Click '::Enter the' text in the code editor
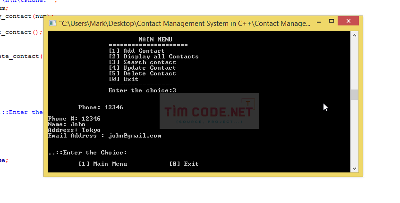The width and height of the screenshot is (400, 203). coord(22,112)
